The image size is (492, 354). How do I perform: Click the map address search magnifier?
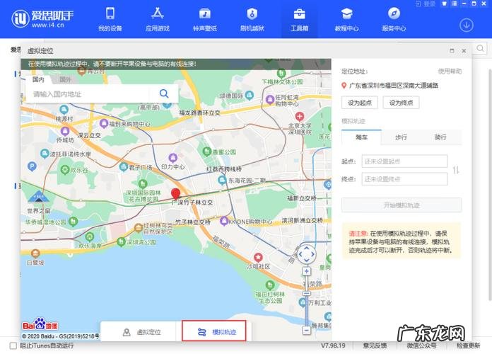tap(164, 93)
